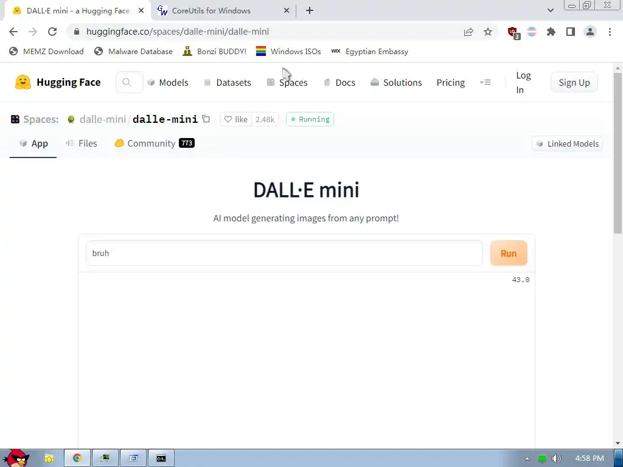Click the page vertical scrollbar thumb
Screen dimensions: 623x467
618,153
